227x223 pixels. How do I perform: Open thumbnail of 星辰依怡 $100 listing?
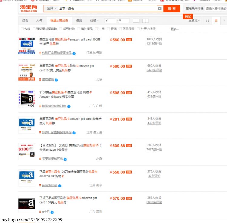click(x=27, y=72)
